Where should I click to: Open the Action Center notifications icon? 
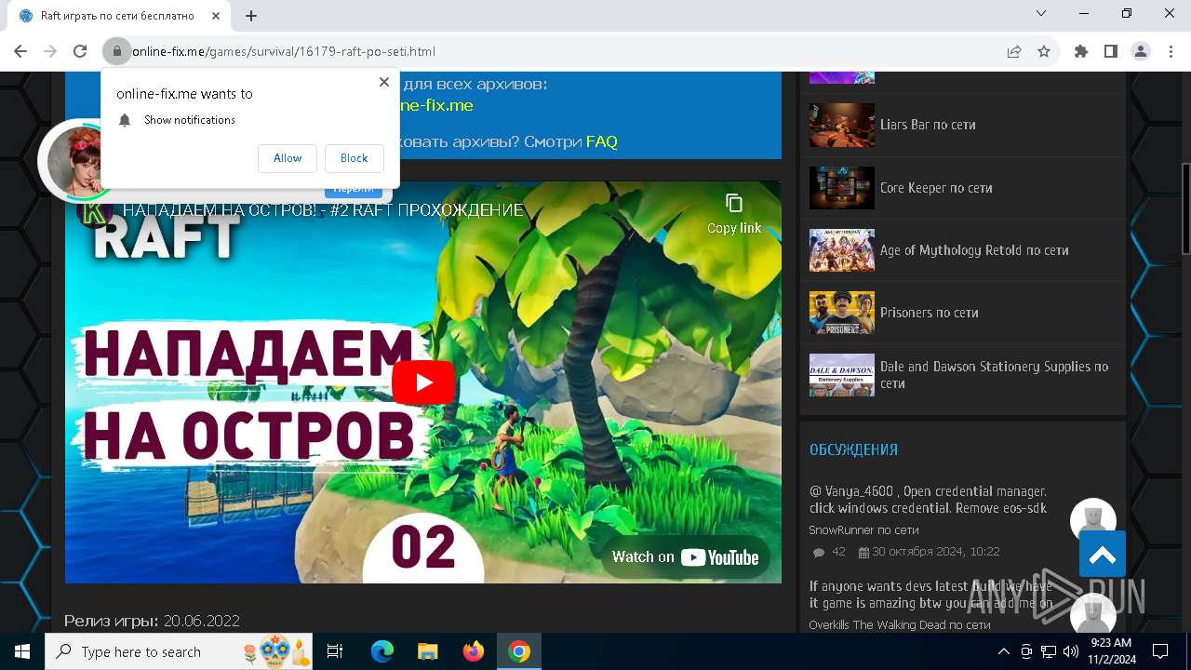pos(1160,651)
